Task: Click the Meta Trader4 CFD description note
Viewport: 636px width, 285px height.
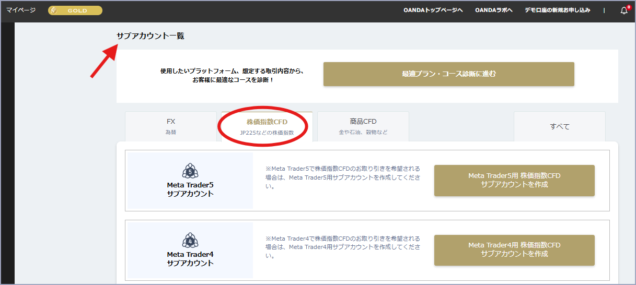Action: pyautogui.click(x=343, y=247)
